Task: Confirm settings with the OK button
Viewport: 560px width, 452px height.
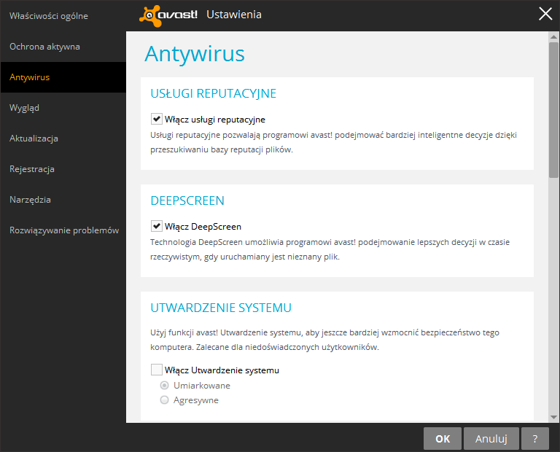Action: 443,439
